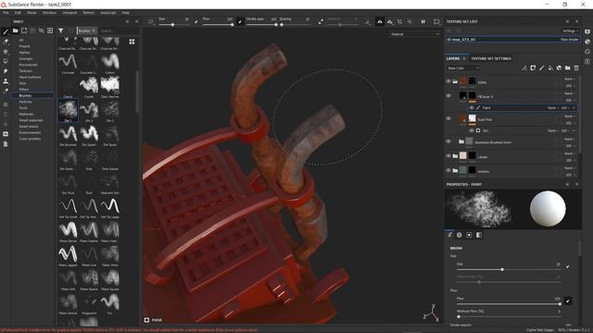This screenshot has width=593, height=333.
Task: Adjust brush Size slider in properties
Action: [x=509, y=269]
